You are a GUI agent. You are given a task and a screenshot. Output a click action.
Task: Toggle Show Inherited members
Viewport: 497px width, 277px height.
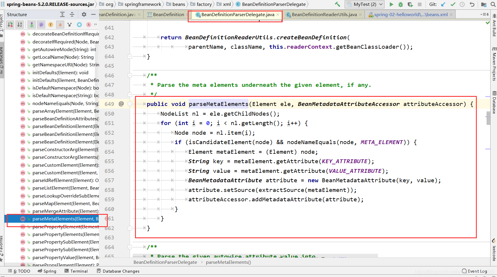click(32, 25)
